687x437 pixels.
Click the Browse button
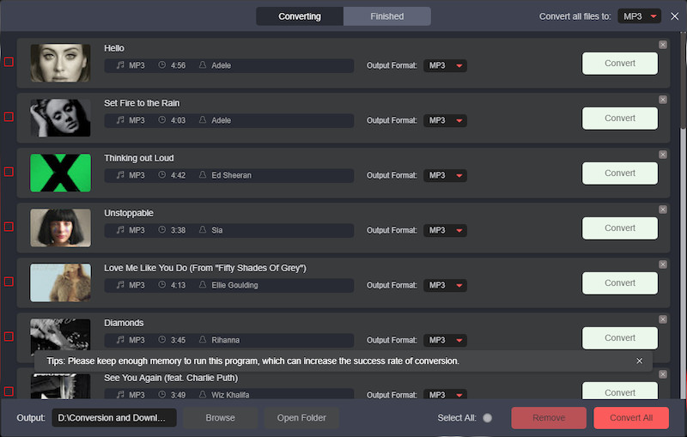tap(221, 418)
